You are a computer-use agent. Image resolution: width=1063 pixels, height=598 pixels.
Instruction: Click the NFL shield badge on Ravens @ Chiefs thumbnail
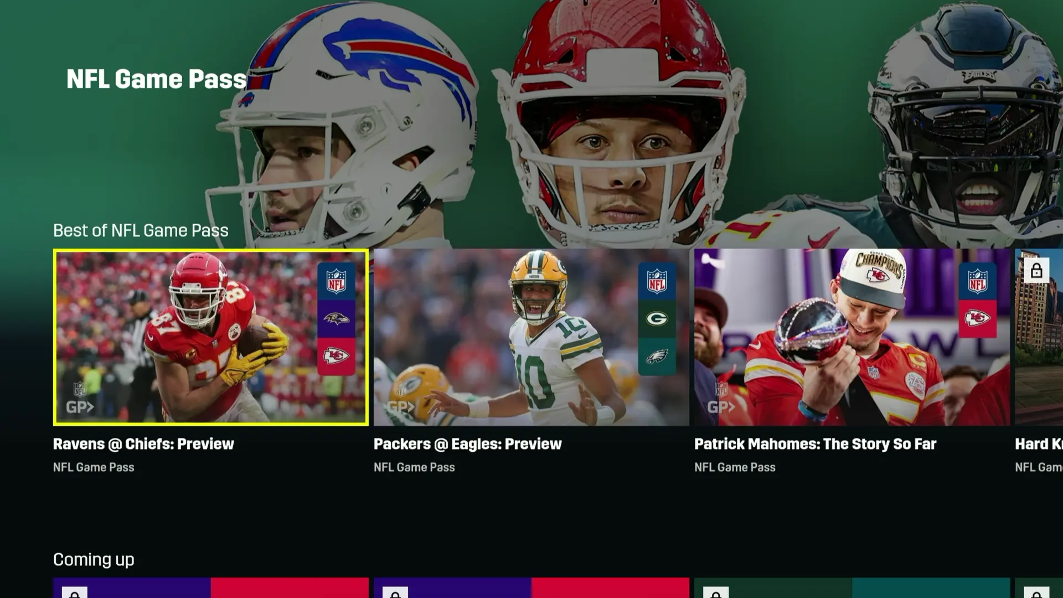tap(336, 281)
